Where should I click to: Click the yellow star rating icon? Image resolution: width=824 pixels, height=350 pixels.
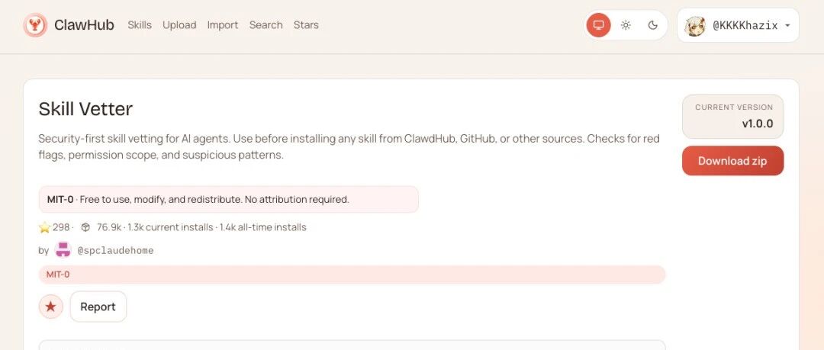tap(45, 227)
